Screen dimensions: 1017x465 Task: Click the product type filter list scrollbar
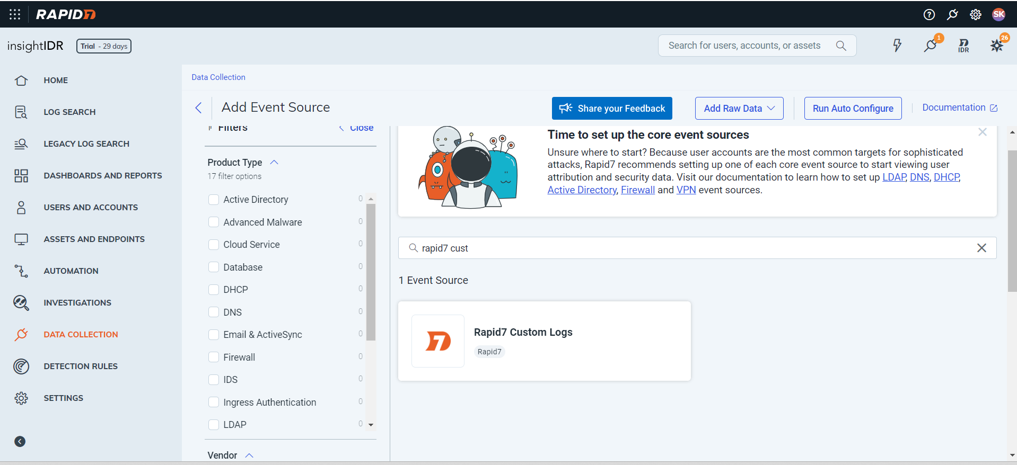(371, 272)
